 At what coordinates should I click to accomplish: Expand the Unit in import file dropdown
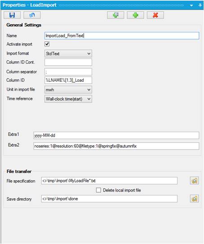68,89
